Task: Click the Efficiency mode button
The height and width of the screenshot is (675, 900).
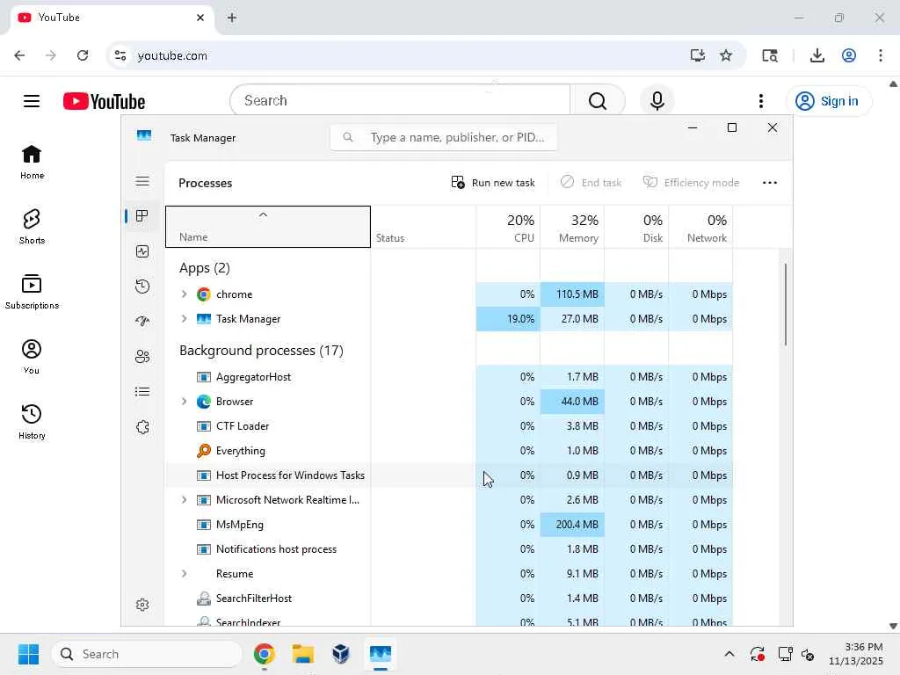Action: point(691,183)
